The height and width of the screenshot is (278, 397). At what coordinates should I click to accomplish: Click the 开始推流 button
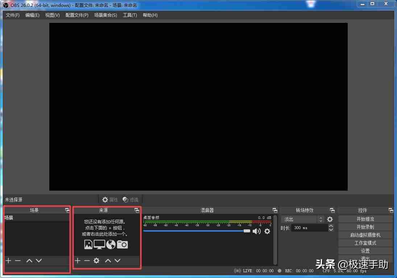[365, 219]
